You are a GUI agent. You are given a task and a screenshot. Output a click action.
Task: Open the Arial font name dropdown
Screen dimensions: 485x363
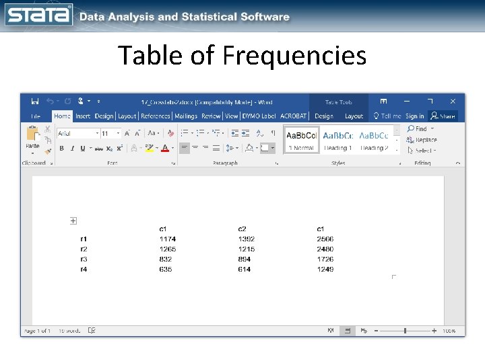click(97, 133)
